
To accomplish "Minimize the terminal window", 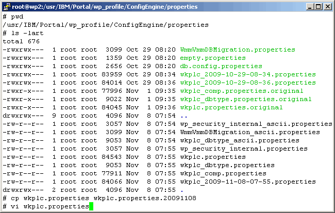I will click(x=309, y=6).
